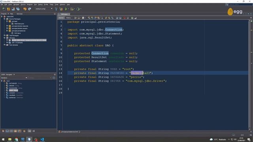Click the red Start Macro Recording icon
This screenshot has height=142, width=253.
tap(125, 18)
